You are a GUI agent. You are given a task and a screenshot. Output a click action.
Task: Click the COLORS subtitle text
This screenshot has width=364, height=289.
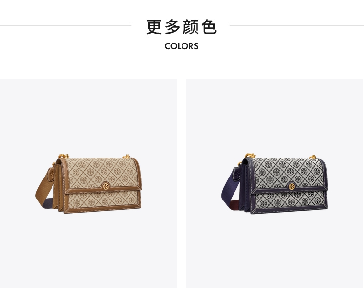point(182,46)
